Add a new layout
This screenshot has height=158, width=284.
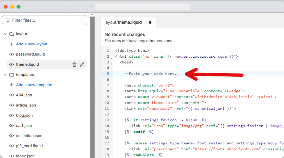32,44
